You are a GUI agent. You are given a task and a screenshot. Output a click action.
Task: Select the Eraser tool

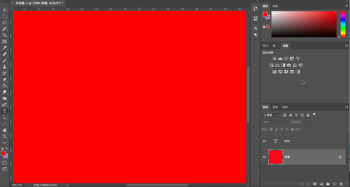click(x=4, y=80)
